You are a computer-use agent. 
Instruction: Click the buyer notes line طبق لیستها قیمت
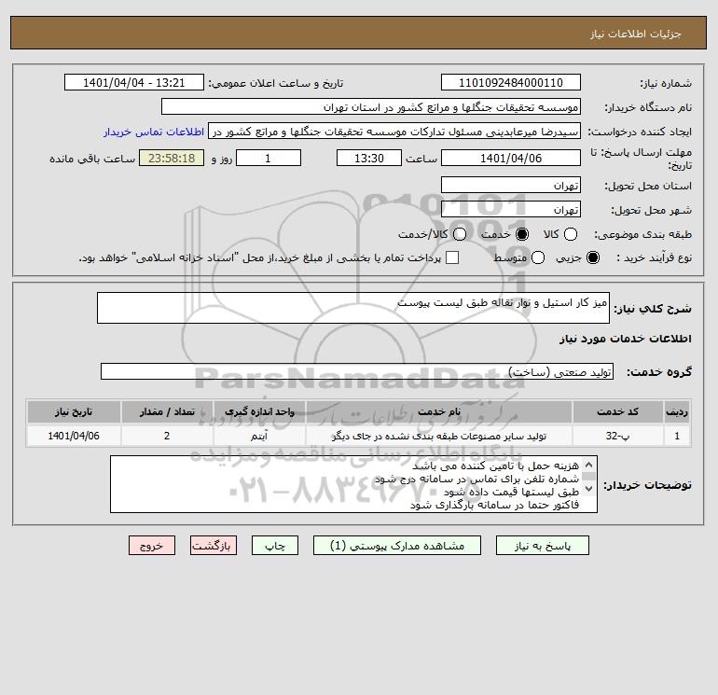click(512, 492)
